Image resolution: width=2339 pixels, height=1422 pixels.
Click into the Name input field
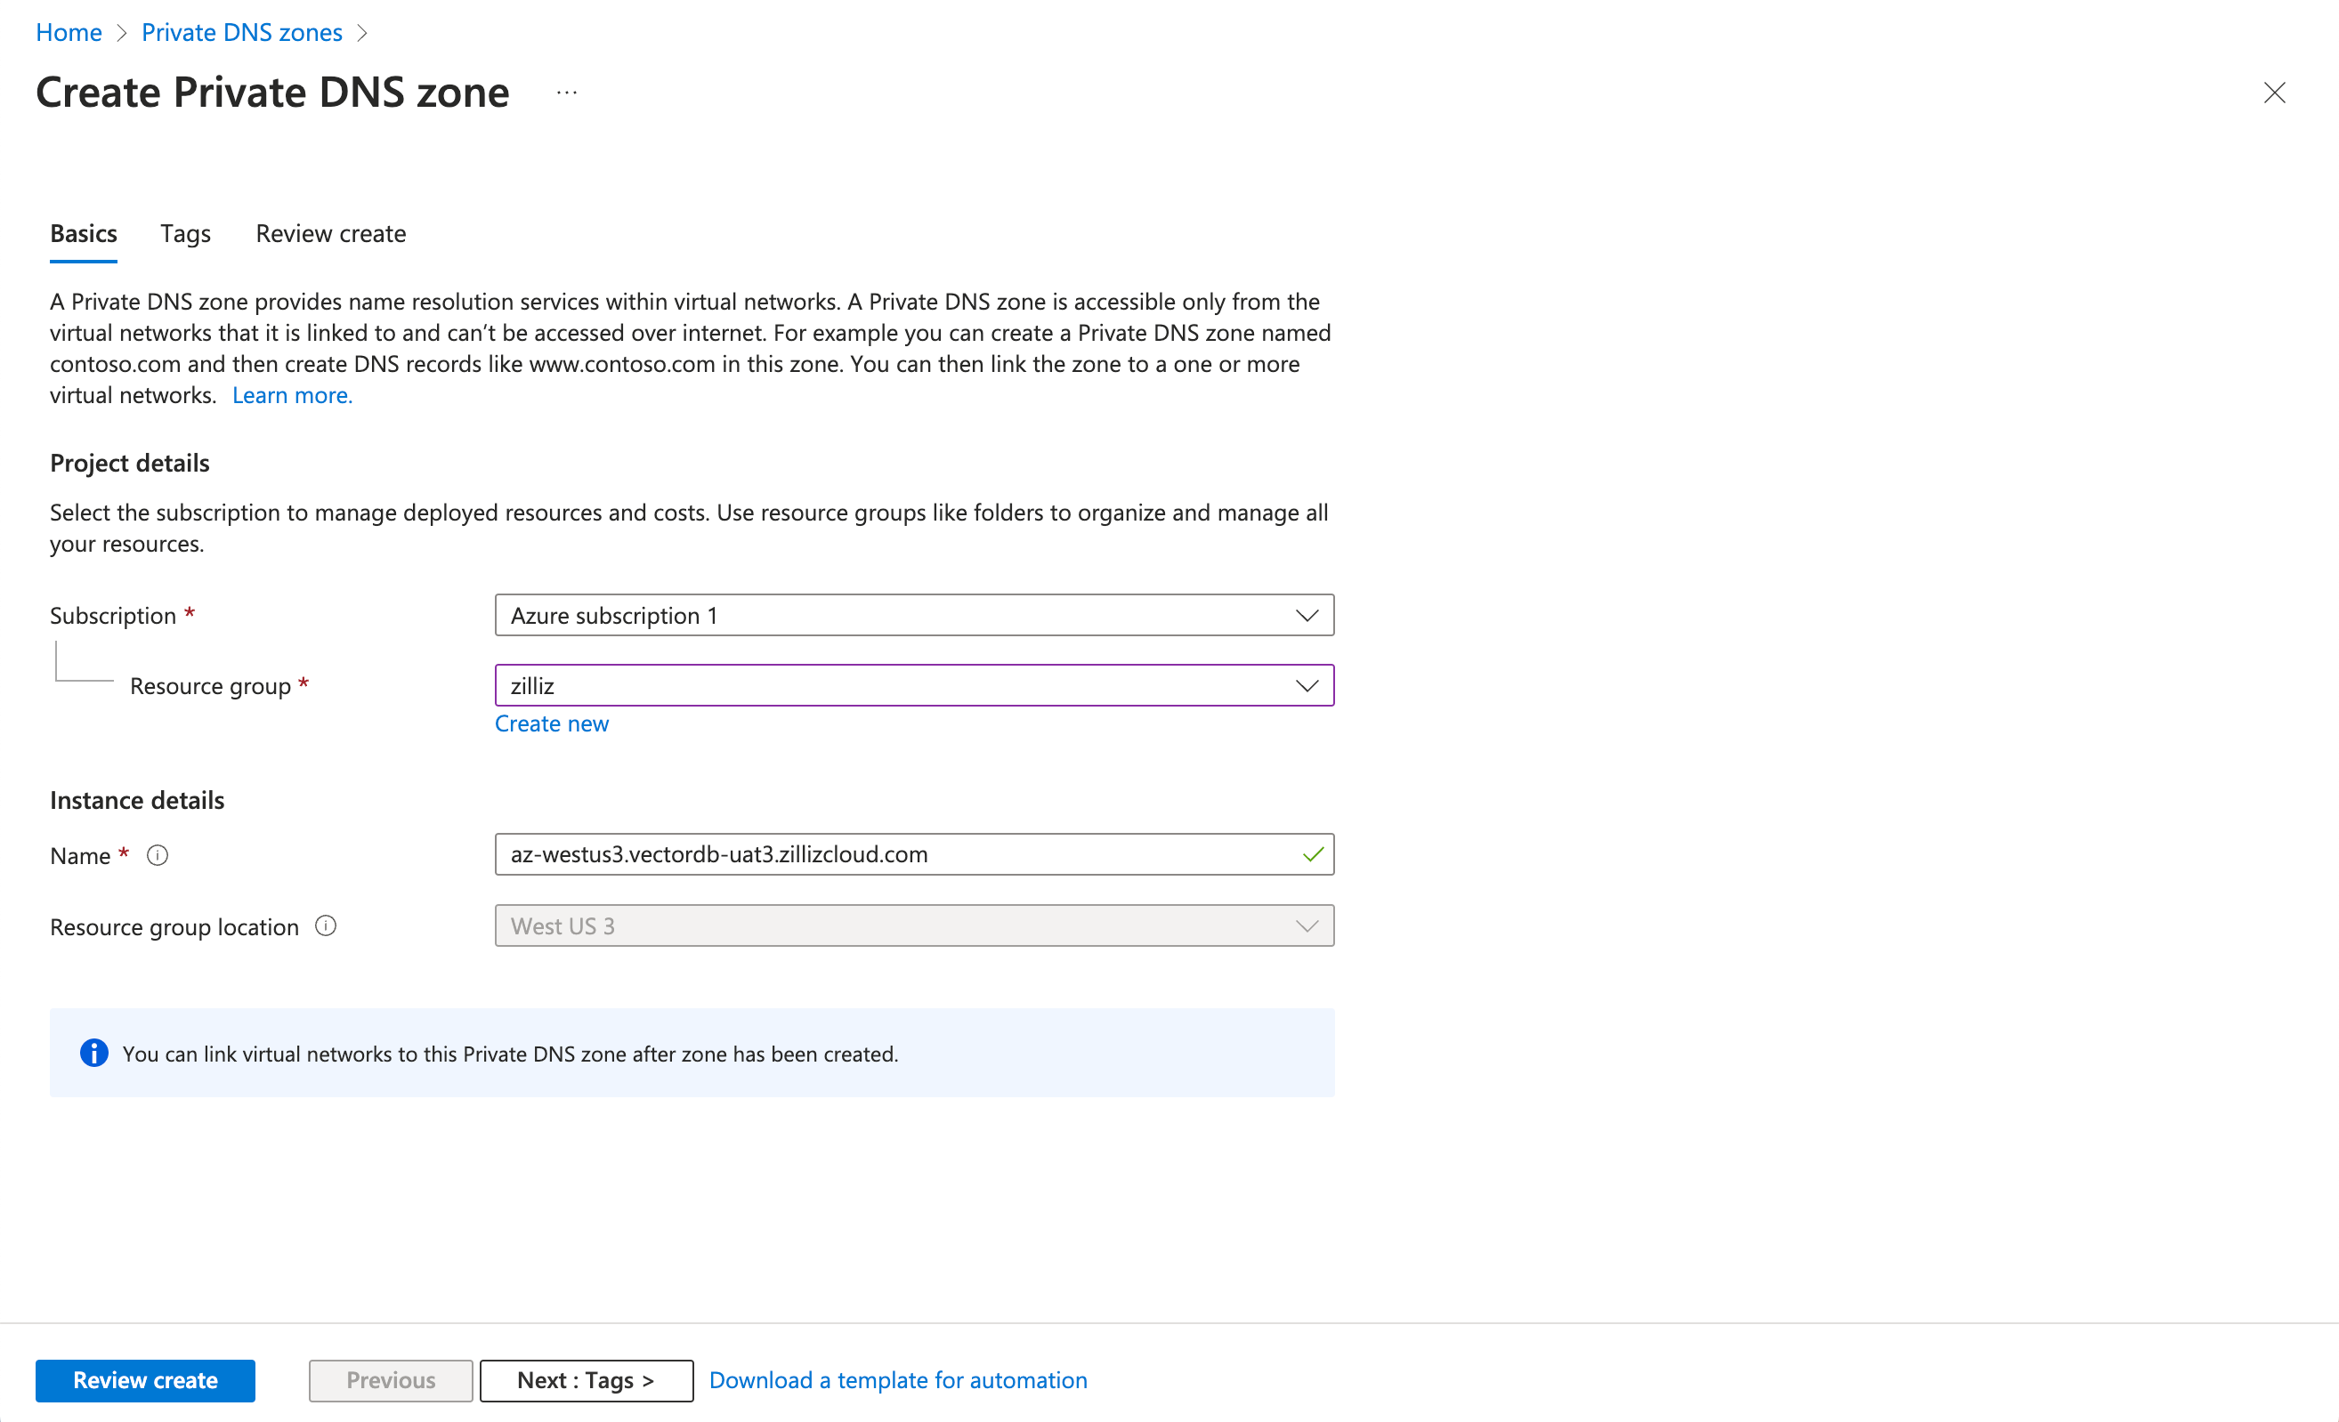(893, 854)
